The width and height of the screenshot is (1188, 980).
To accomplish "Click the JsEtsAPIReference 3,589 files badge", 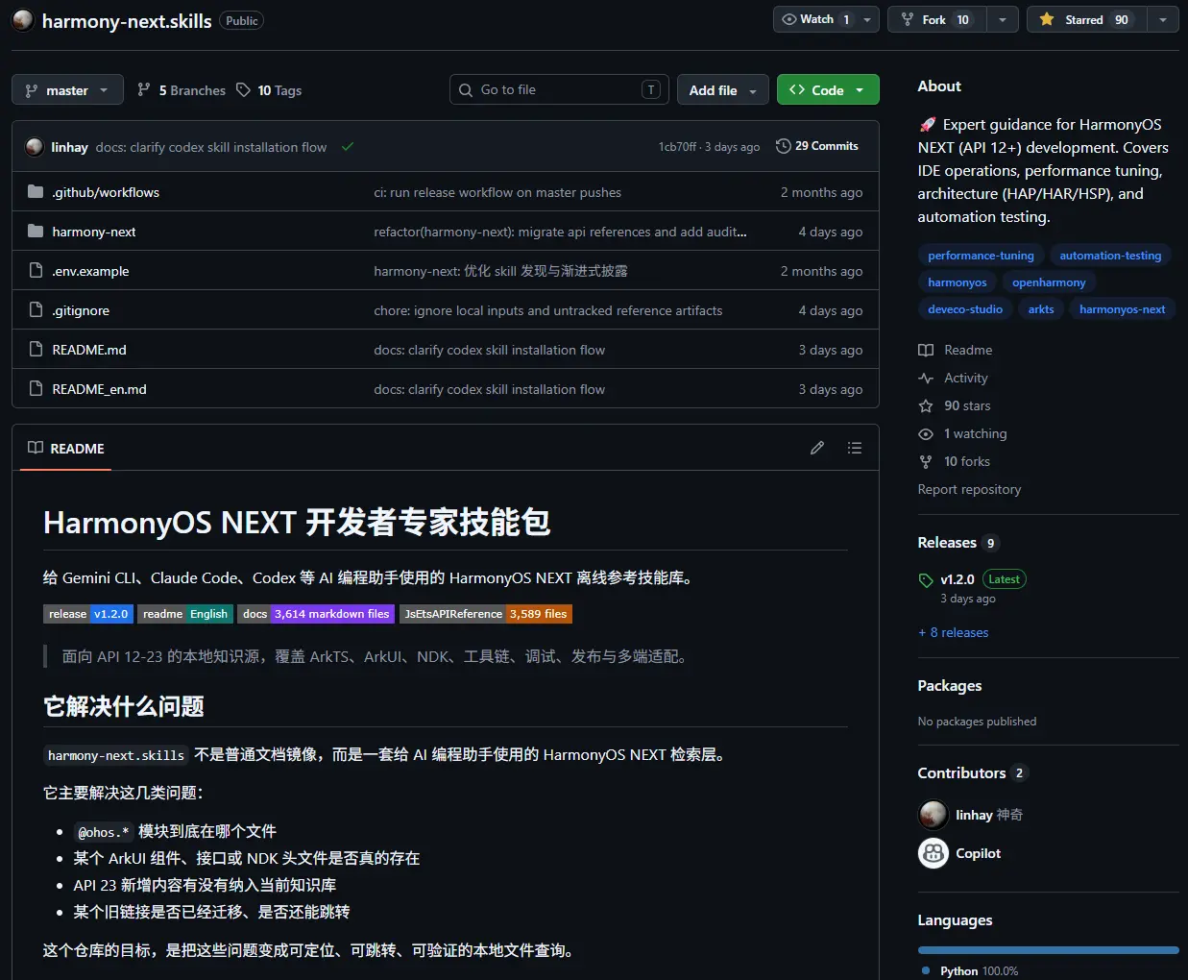I will [486, 614].
